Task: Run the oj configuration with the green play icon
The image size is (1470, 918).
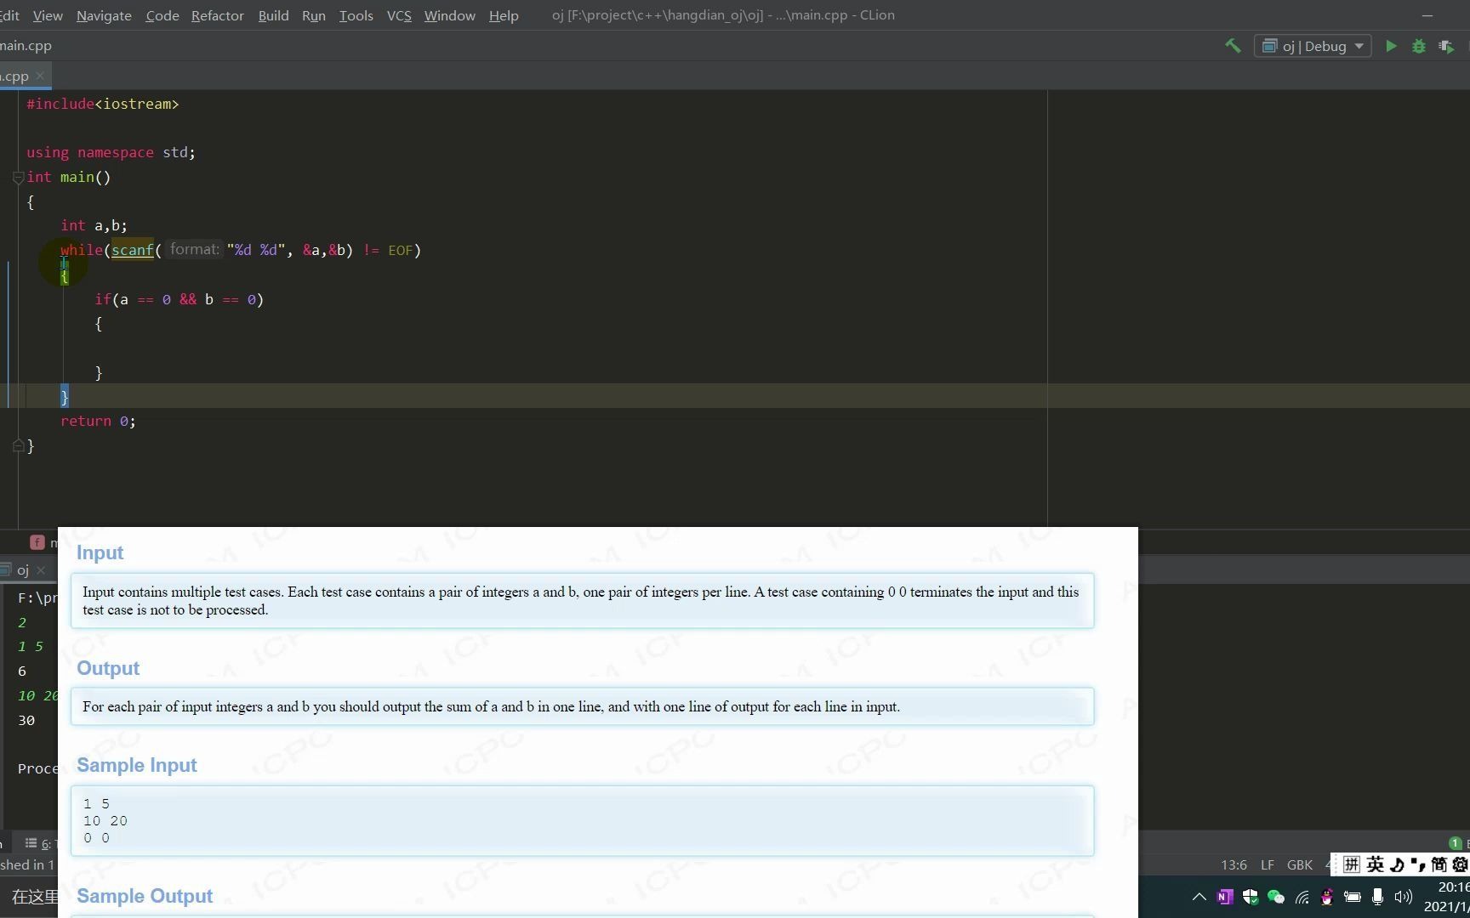Action: [x=1391, y=46]
